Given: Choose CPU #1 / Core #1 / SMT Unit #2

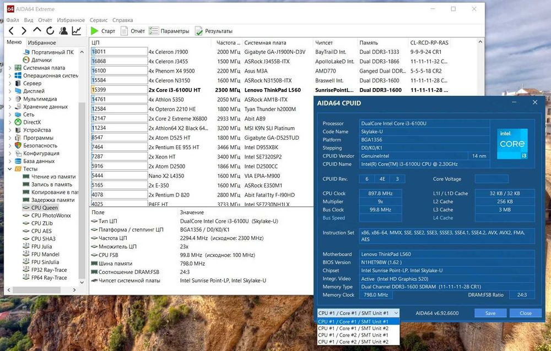Looking at the screenshot, I should pos(358,328).
